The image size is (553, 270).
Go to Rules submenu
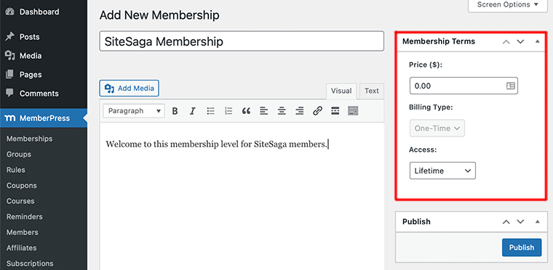(x=16, y=170)
